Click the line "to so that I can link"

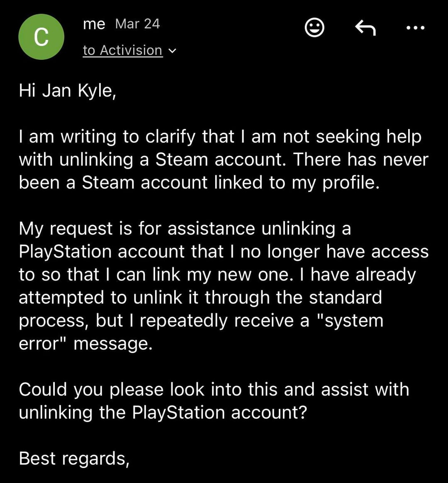click(217, 275)
